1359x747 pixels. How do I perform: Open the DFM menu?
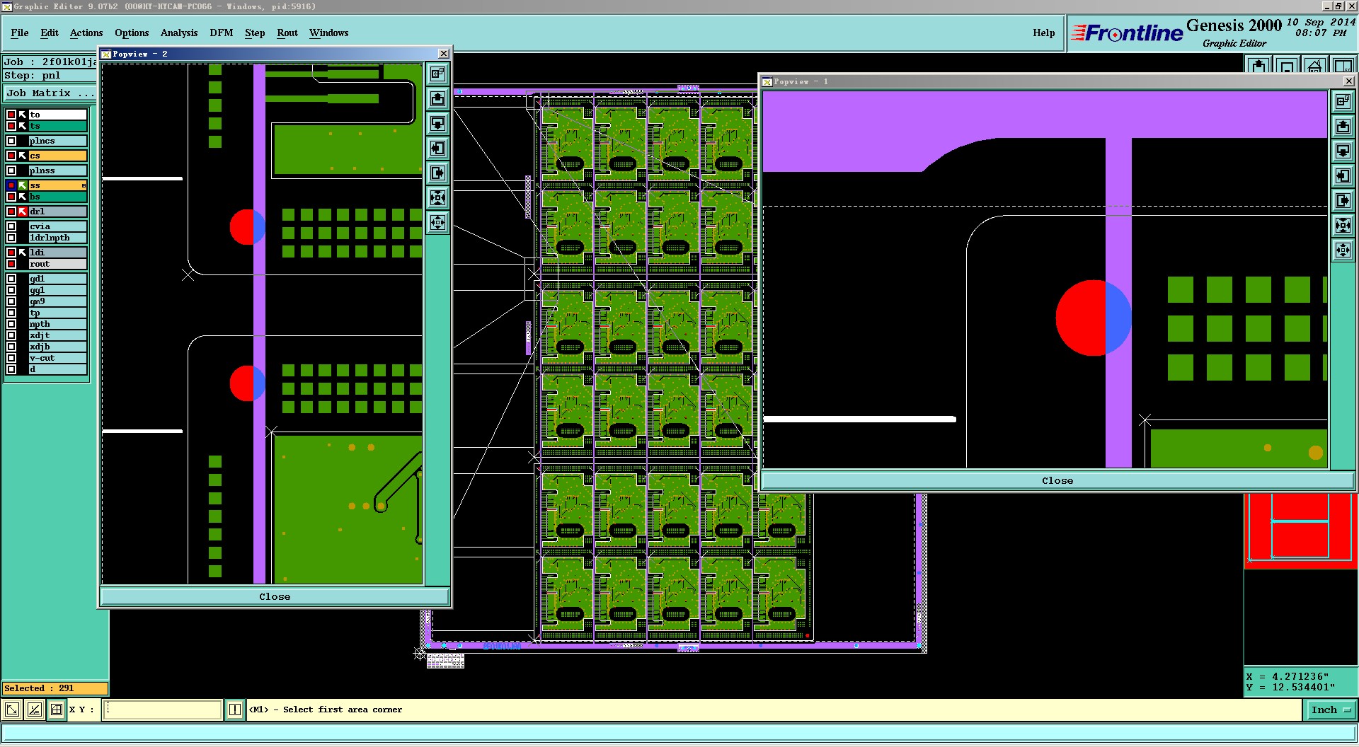click(x=221, y=33)
